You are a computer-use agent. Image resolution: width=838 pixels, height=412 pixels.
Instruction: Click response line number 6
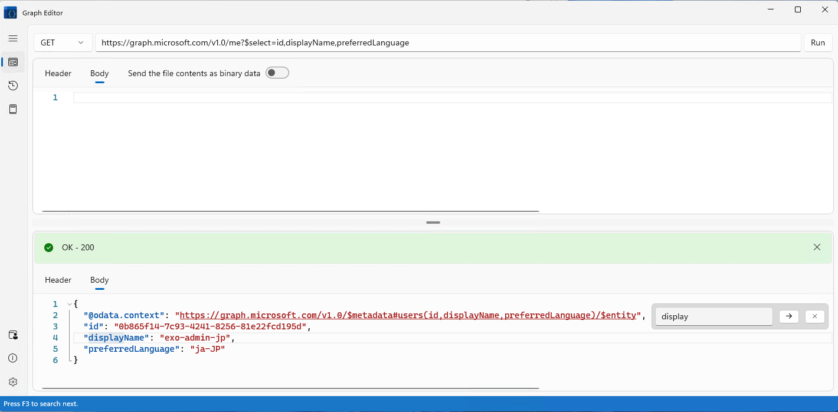point(55,360)
